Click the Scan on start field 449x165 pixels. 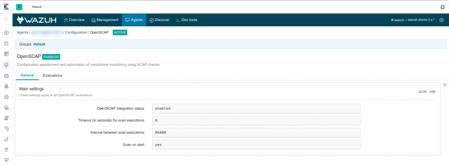[256, 145]
